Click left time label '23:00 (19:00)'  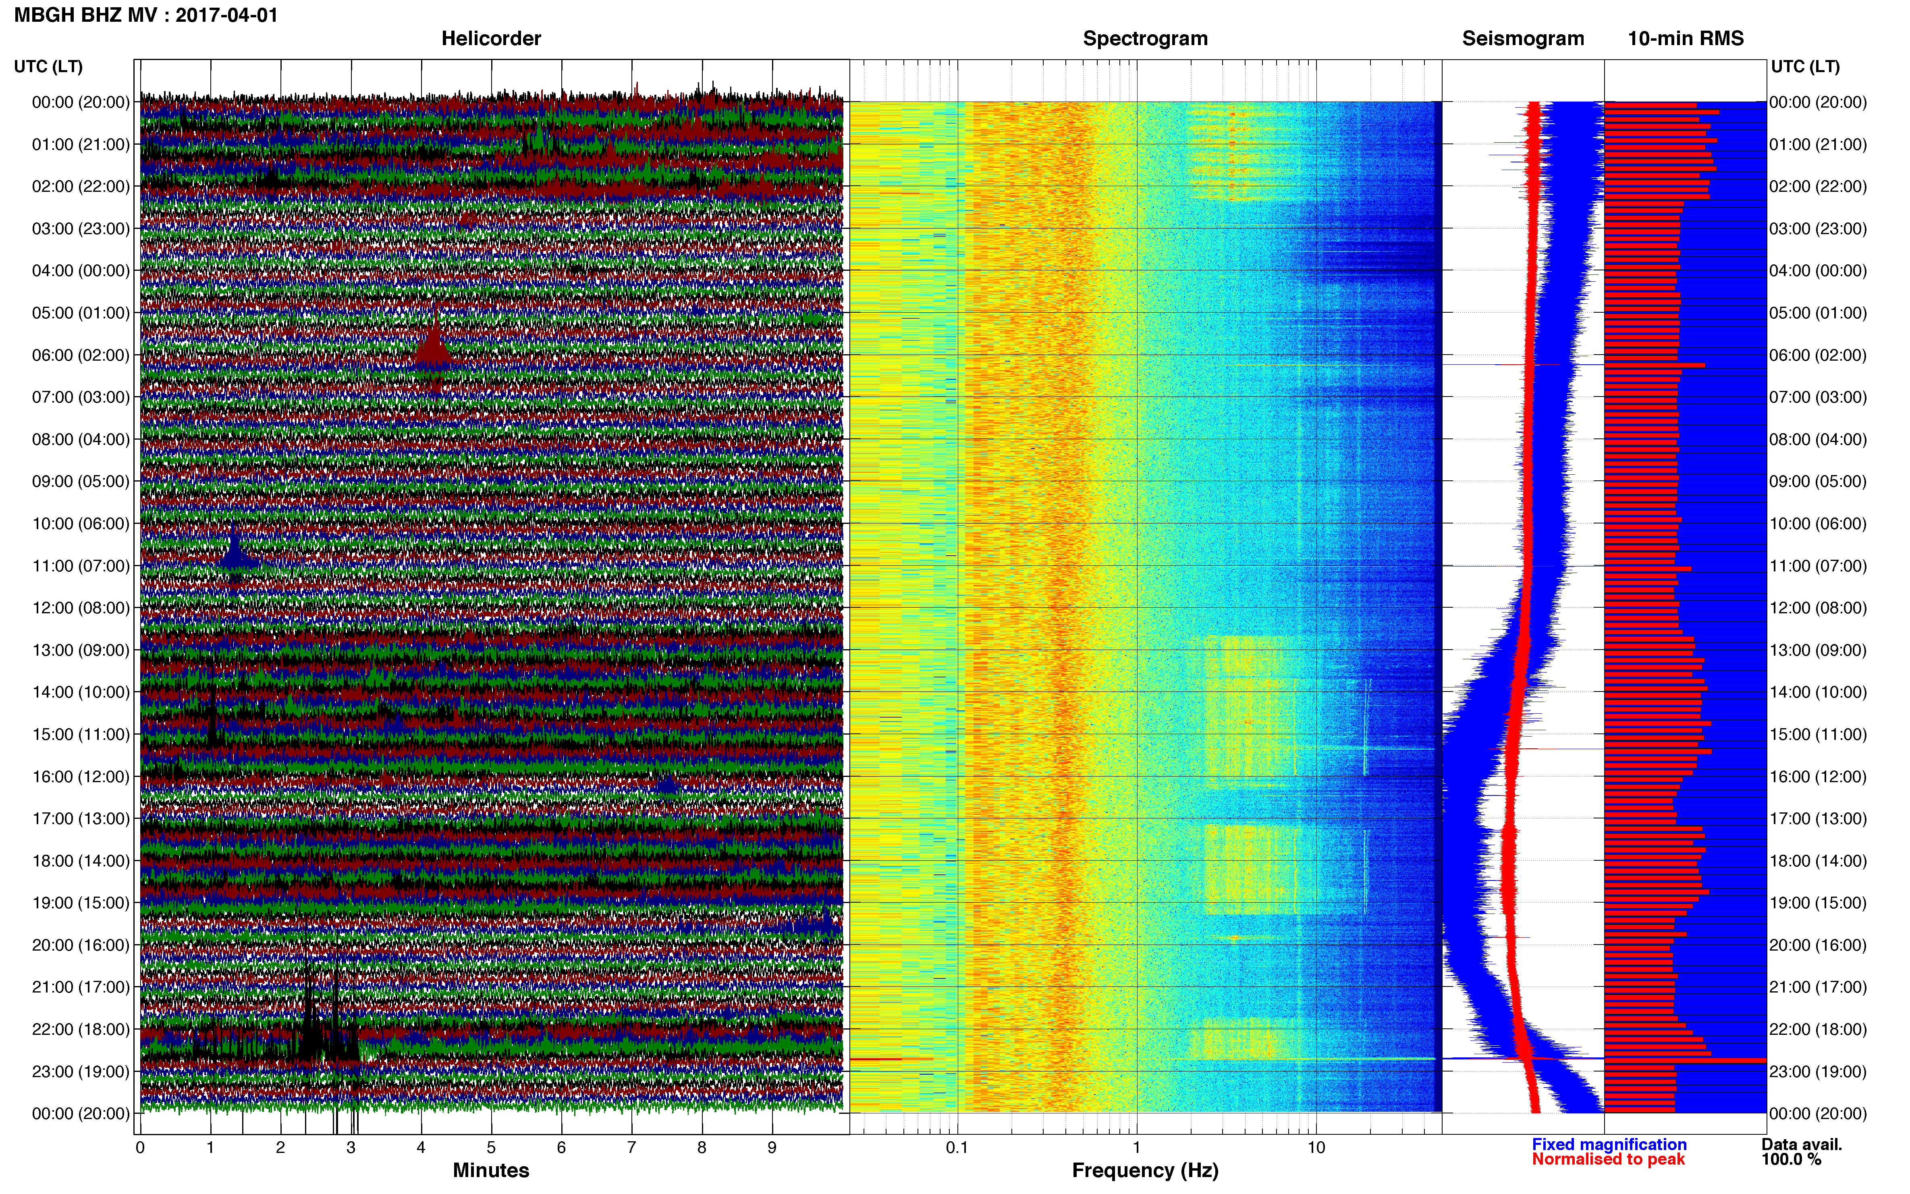81,1071
